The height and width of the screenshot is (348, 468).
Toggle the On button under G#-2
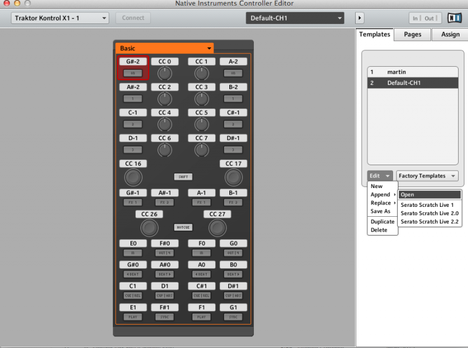133,73
